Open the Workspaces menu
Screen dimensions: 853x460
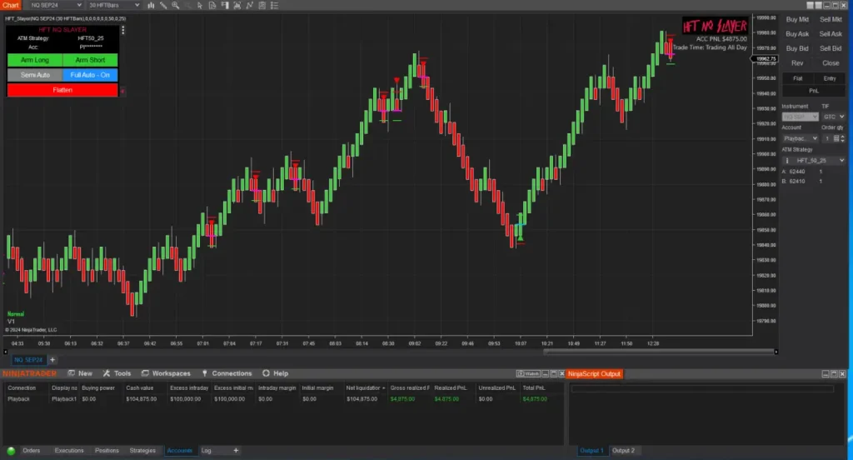pos(166,373)
